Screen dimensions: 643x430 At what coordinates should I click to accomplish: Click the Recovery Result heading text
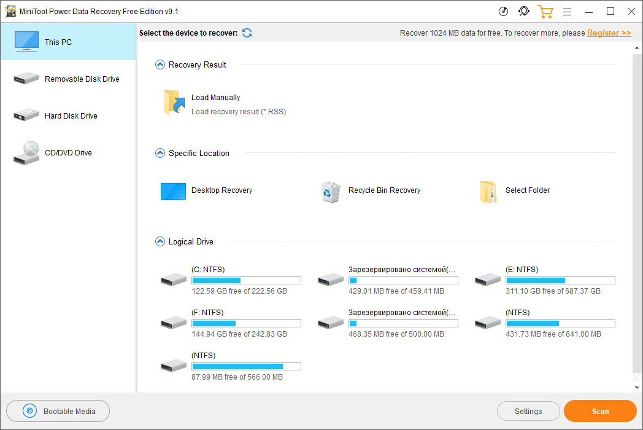[197, 65]
